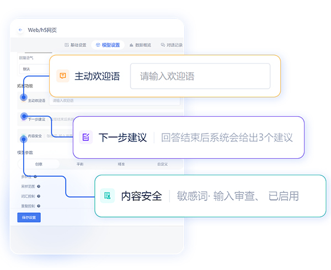Click the small 内容安全 row label in the panel

pyautogui.click(x=35, y=136)
